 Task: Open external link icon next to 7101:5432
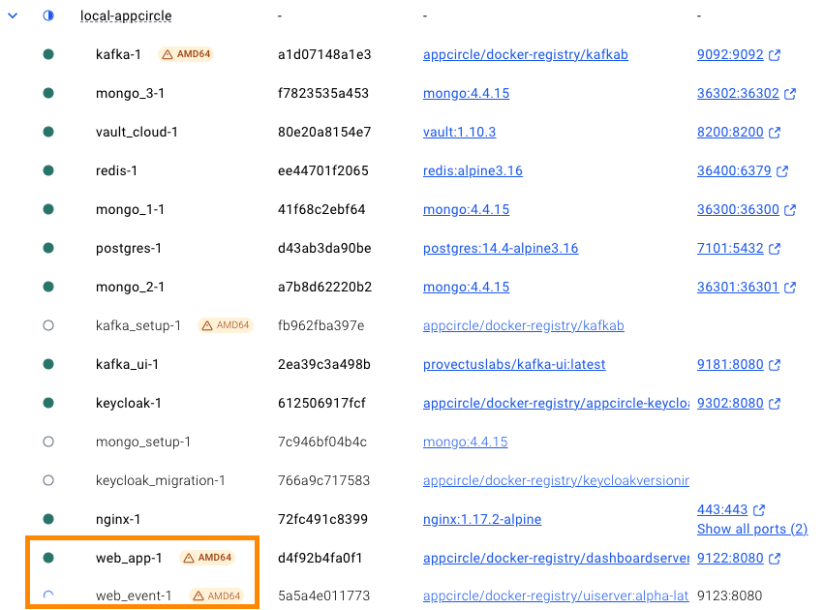click(x=775, y=249)
